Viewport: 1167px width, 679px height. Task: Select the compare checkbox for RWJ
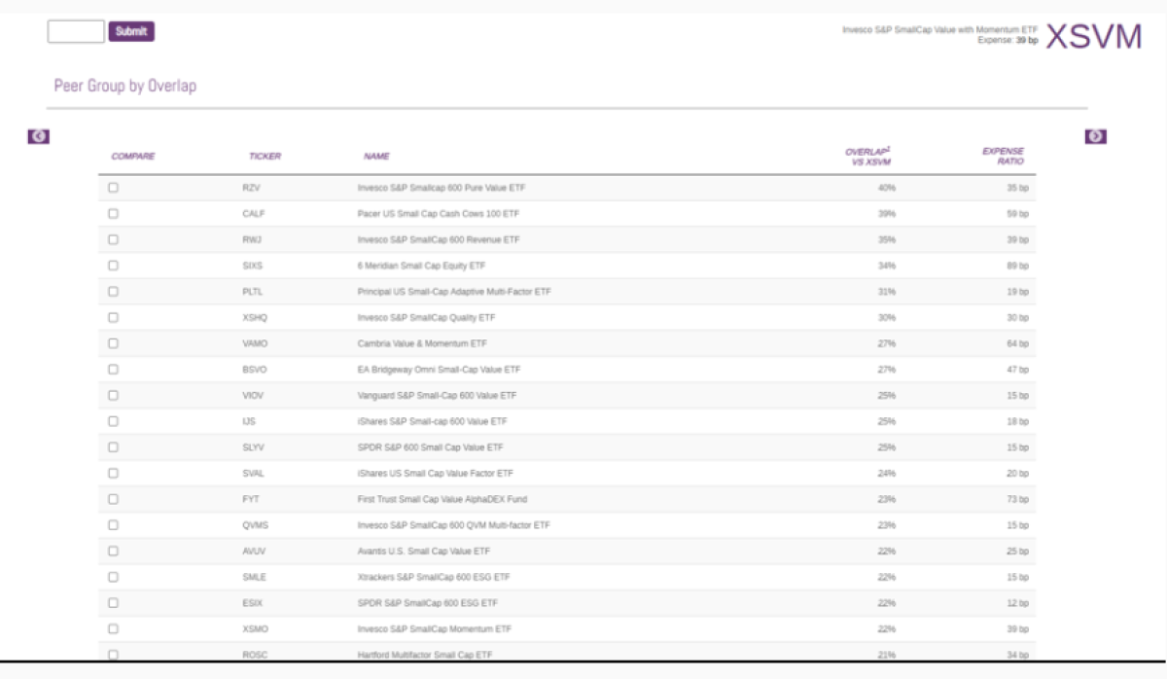(x=114, y=239)
